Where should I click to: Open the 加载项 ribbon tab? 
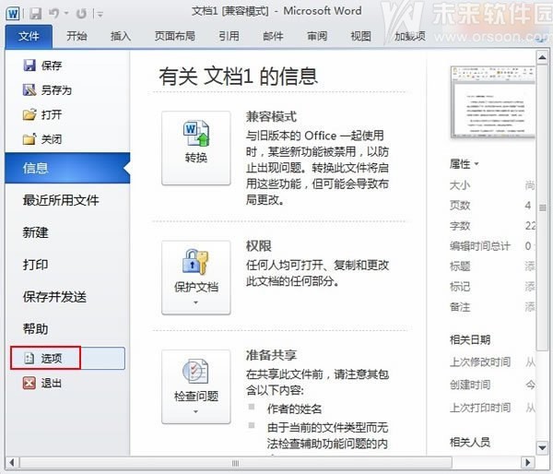[410, 36]
